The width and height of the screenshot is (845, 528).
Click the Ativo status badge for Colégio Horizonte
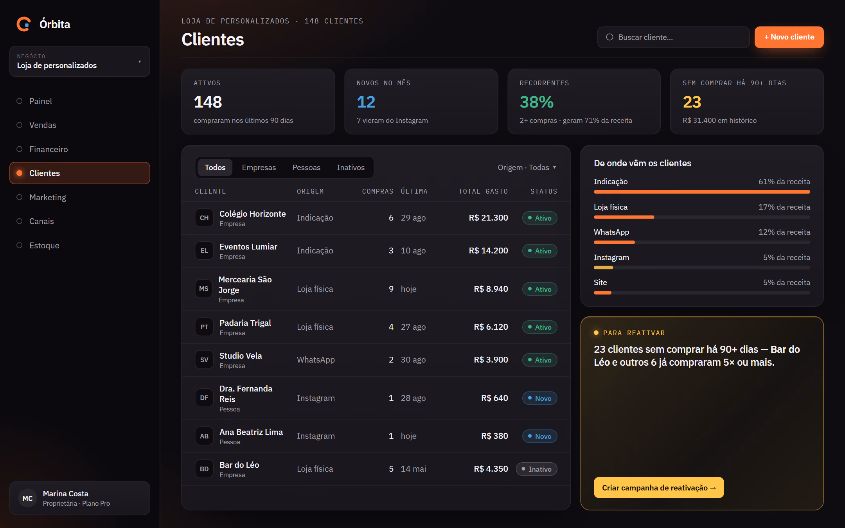(539, 218)
